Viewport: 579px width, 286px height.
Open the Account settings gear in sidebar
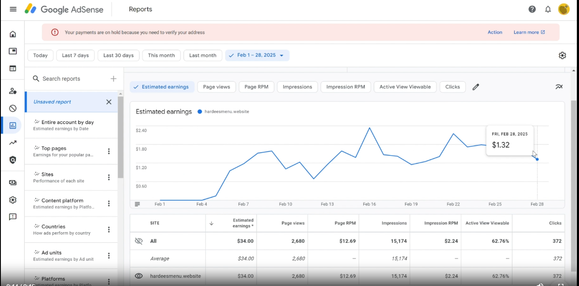click(13, 200)
